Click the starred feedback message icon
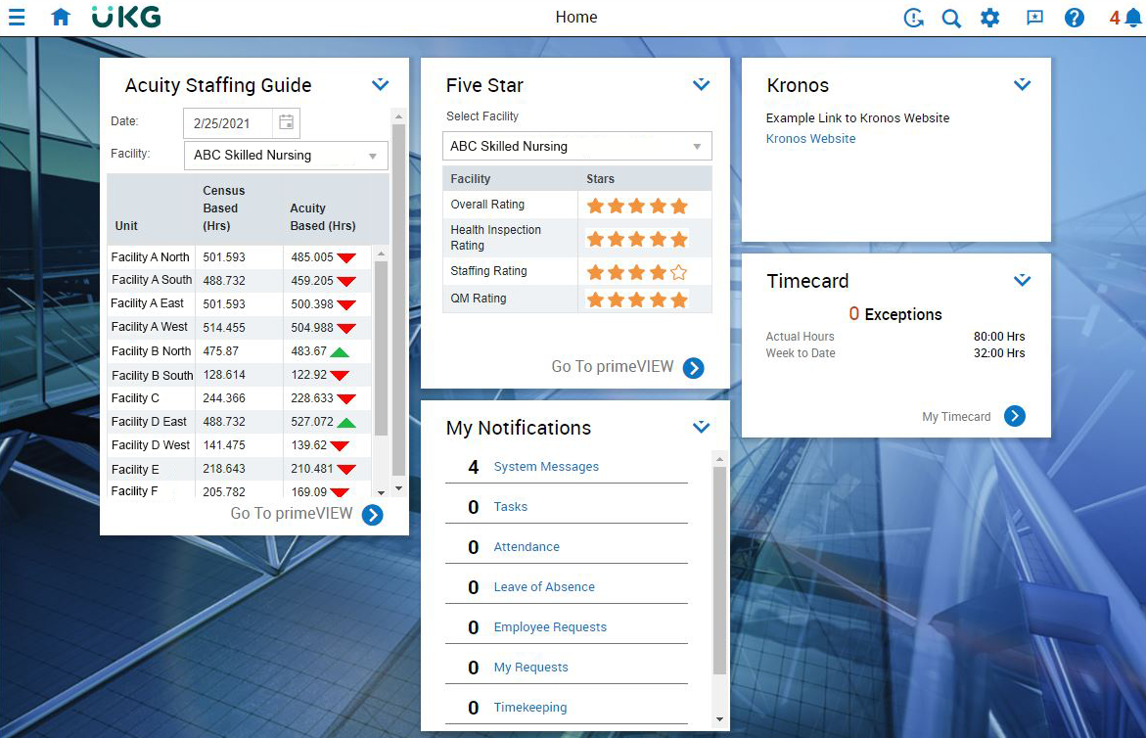The image size is (1146, 738). [x=1034, y=18]
